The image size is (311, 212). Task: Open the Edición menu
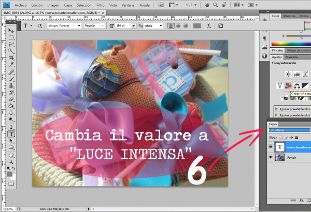tap(37, 5)
